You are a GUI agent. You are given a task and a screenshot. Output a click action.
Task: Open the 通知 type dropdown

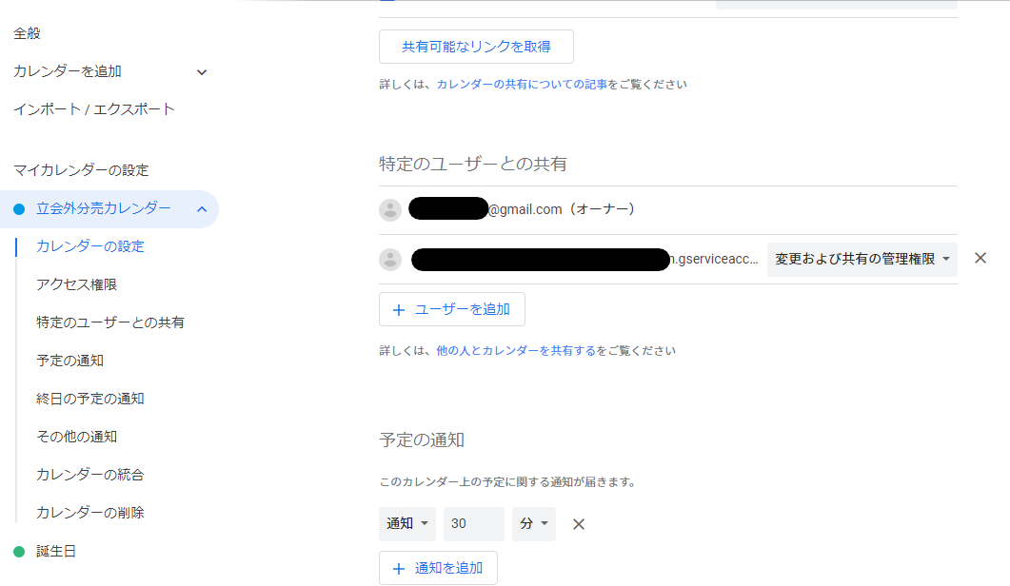407,524
